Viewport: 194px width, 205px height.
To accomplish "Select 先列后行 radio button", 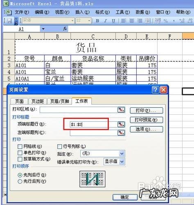I will click(20, 175).
